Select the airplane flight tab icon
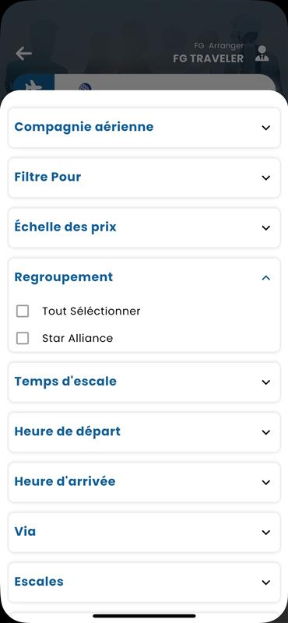The image size is (288, 623). click(x=33, y=85)
